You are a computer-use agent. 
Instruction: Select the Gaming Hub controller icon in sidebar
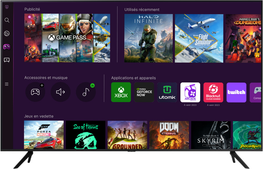tap(7, 47)
